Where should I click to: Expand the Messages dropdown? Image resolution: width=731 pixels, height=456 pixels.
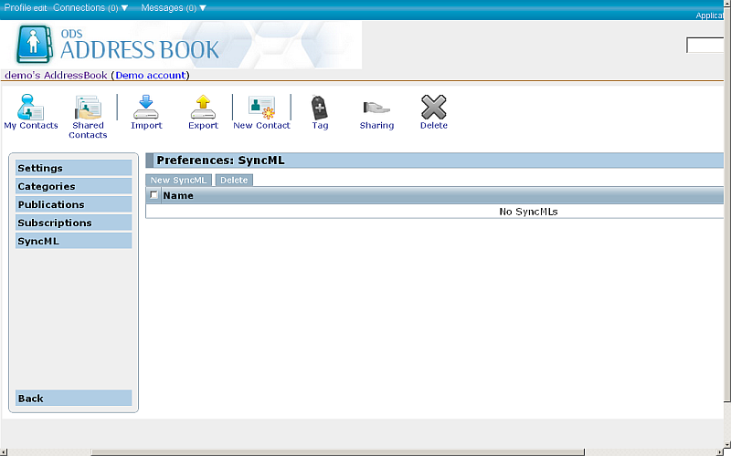174,7
